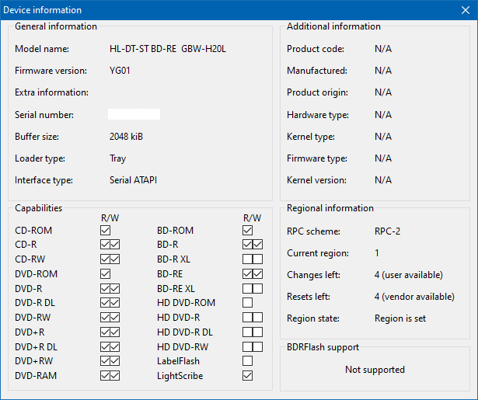
Task: Select firmware version value 'YG01'
Action: 120,71
